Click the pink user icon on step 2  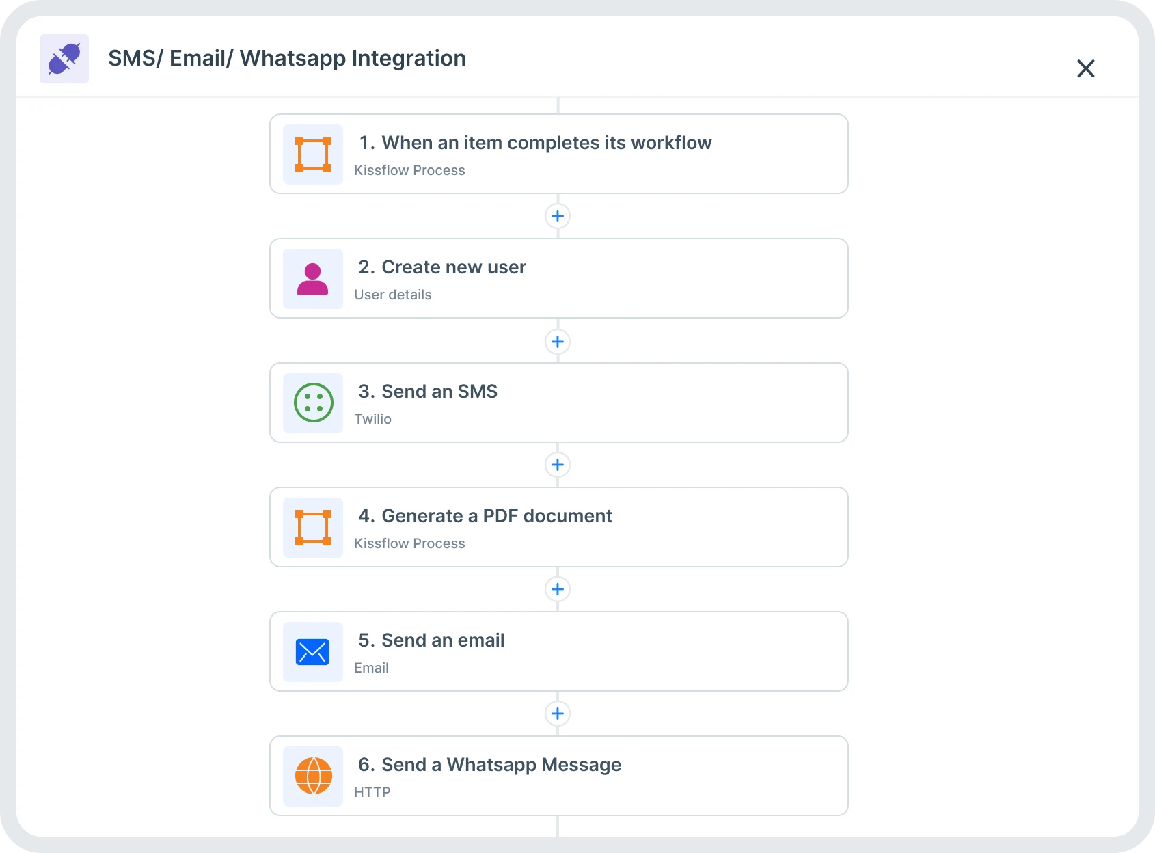[313, 279]
